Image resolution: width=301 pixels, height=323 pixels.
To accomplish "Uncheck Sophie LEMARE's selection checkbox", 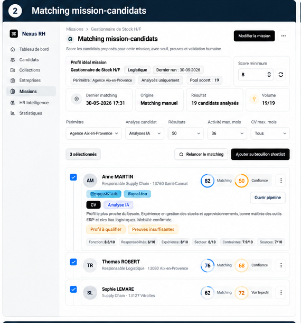I will tap(73, 289).
